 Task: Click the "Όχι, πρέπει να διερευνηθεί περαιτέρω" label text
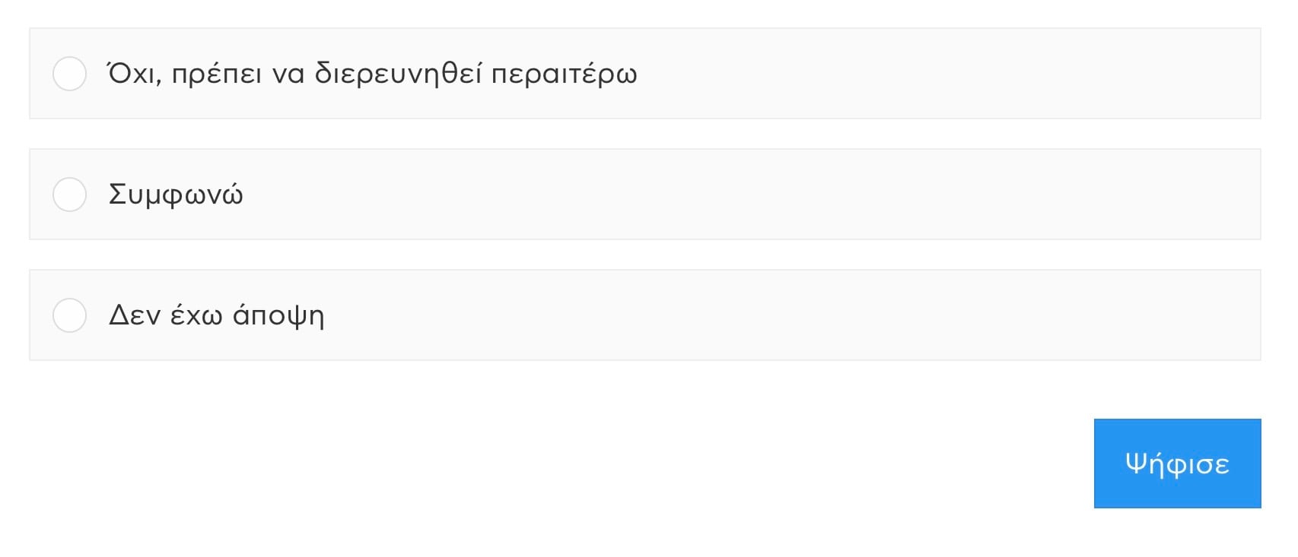pos(372,74)
